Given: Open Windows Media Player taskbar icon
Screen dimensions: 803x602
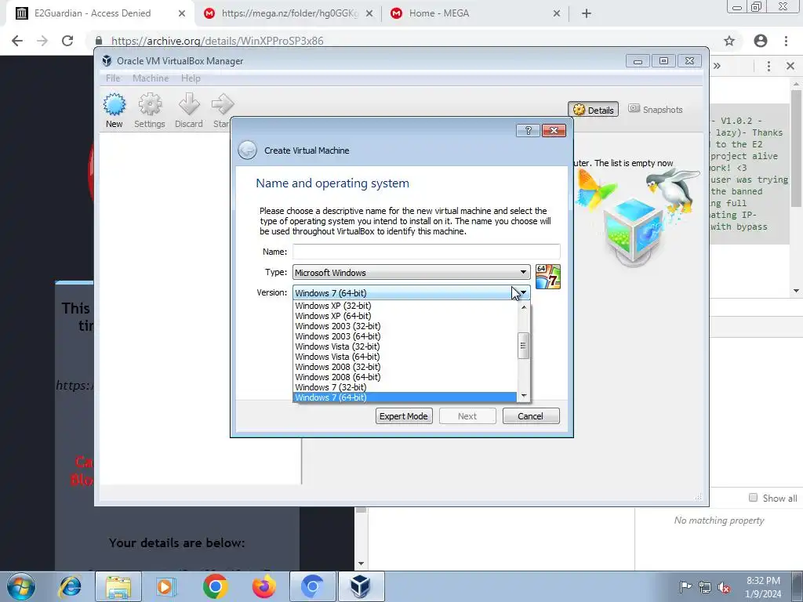Looking at the screenshot, I should (165, 586).
